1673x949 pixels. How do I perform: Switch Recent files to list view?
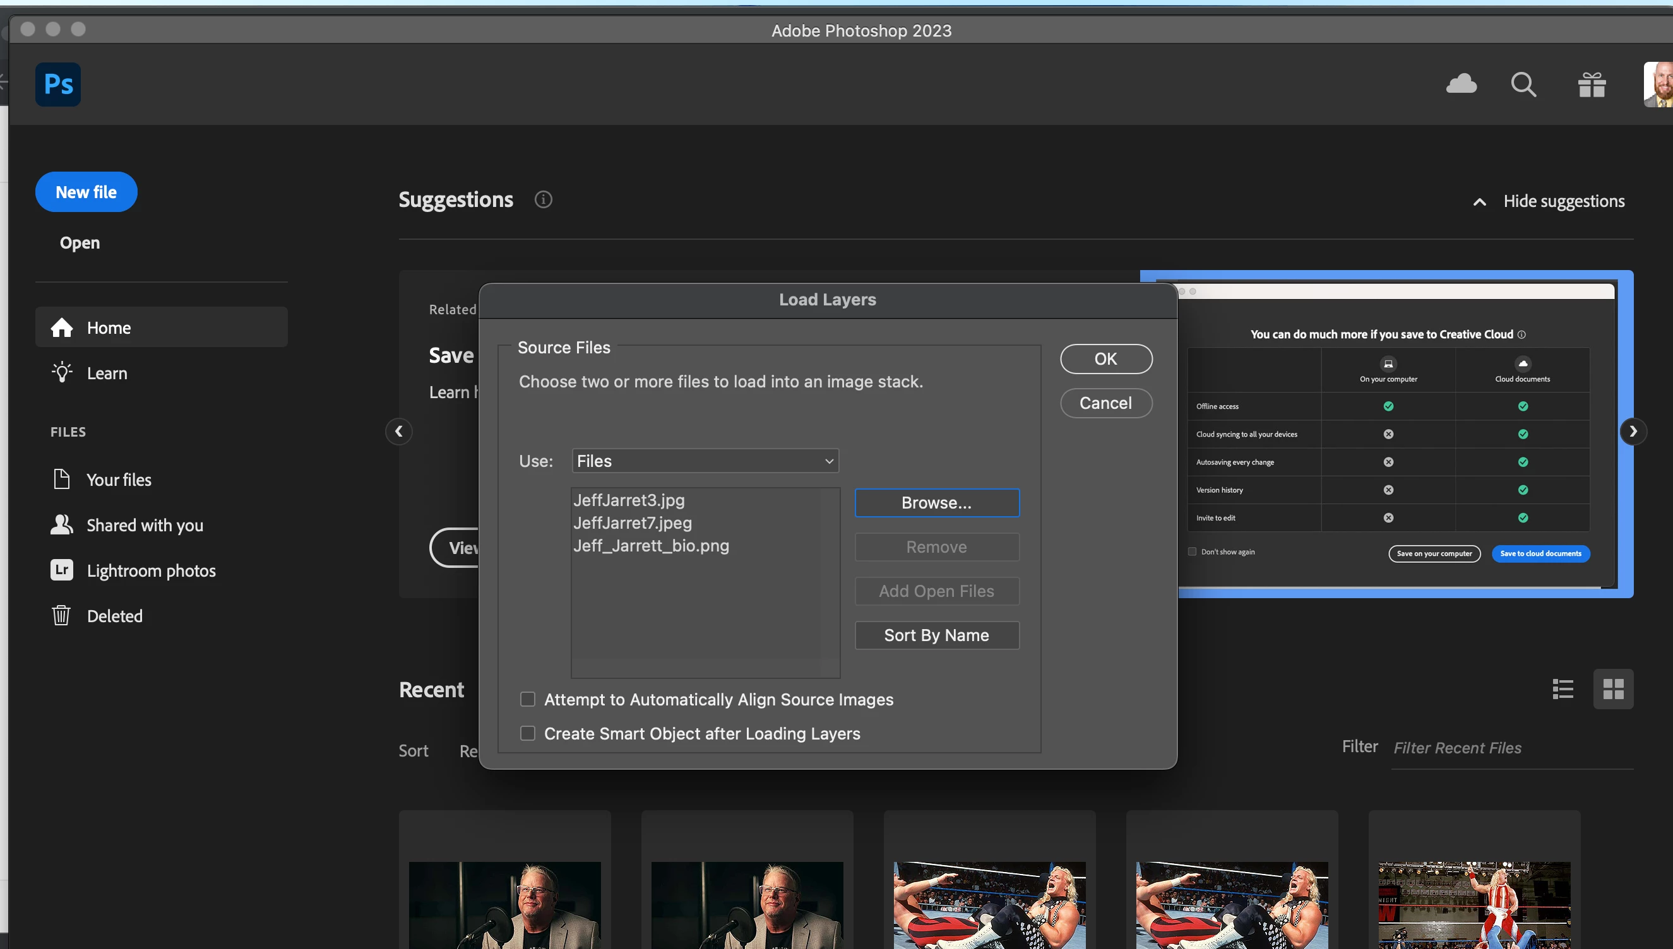point(1563,689)
